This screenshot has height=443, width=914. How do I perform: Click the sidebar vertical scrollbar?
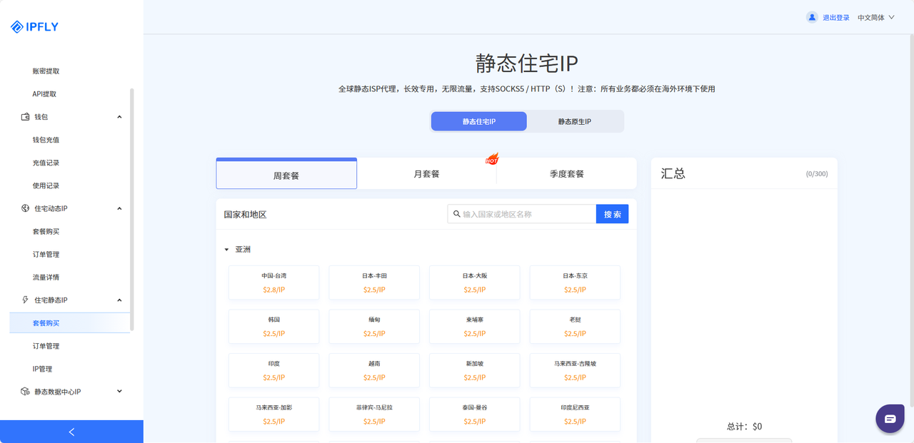(131, 210)
